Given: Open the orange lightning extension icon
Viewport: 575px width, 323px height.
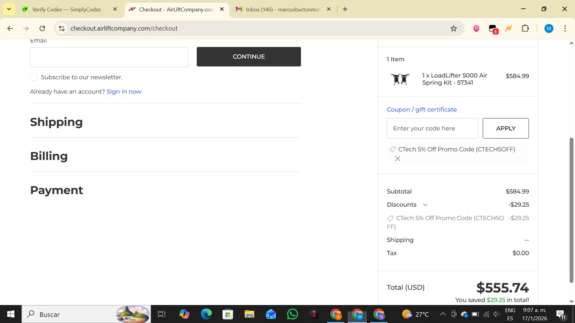Looking at the screenshot, I should pyautogui.click(x=509, y=28).
